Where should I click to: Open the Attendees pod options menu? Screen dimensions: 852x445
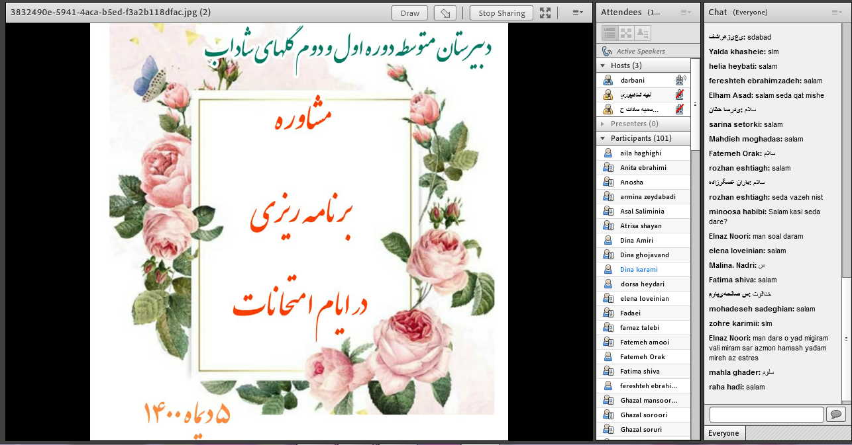pyautogui.click(x=684, y=13)
